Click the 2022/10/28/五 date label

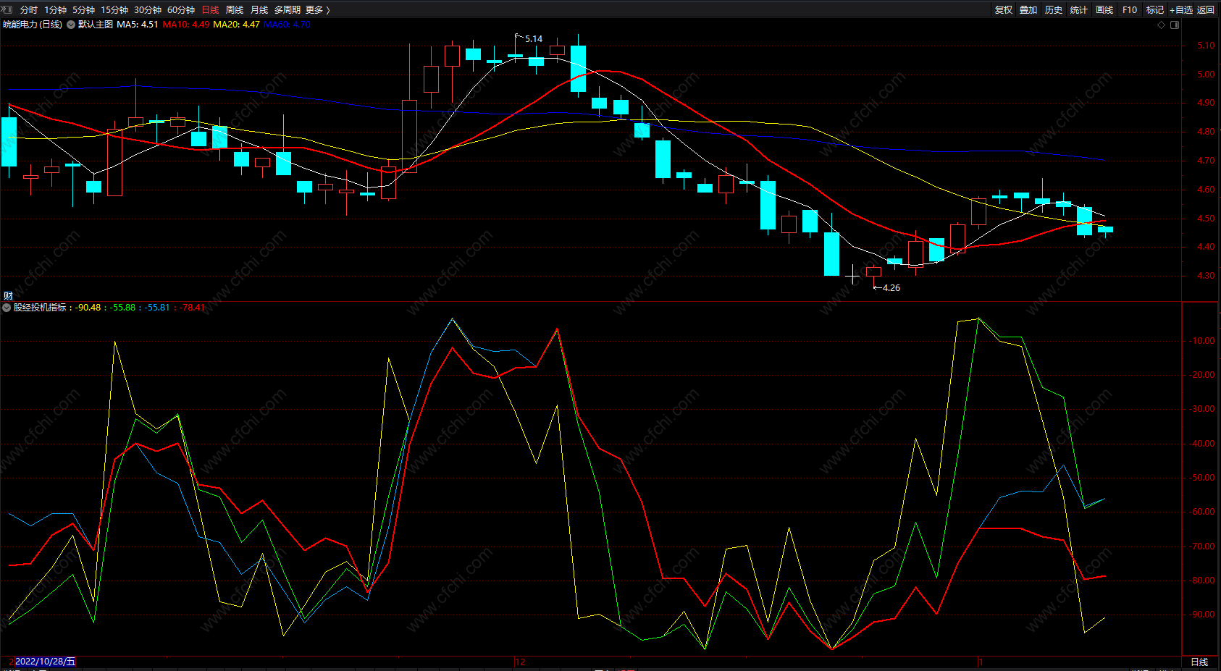point(45,662)
